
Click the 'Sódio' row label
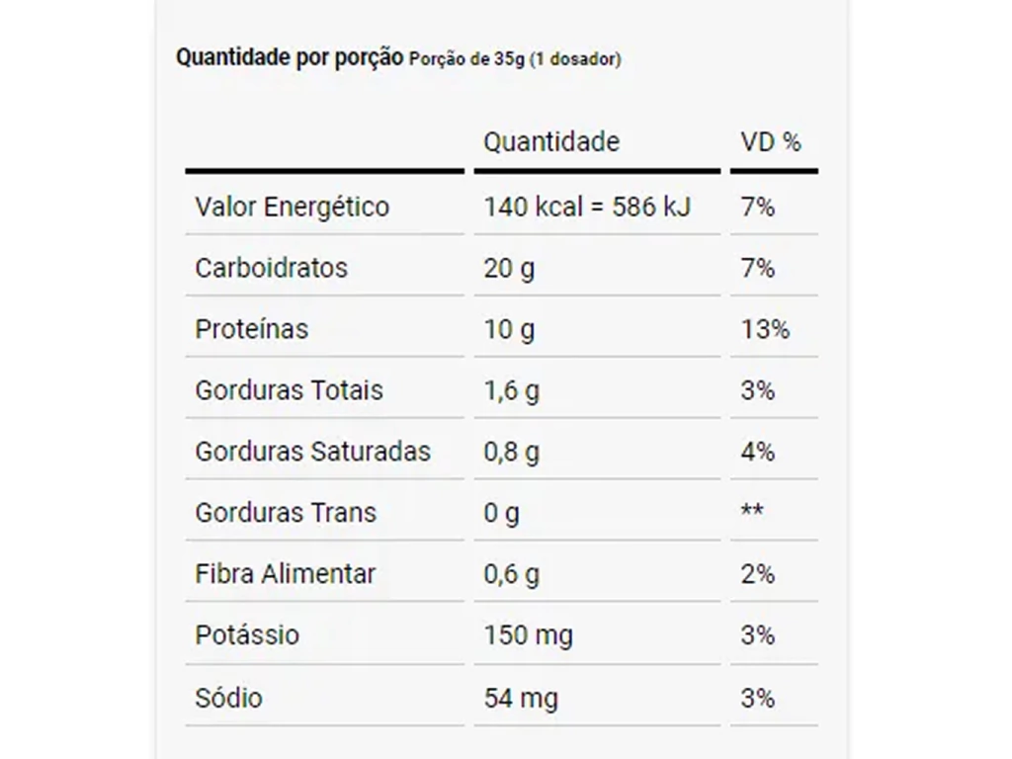229,698
